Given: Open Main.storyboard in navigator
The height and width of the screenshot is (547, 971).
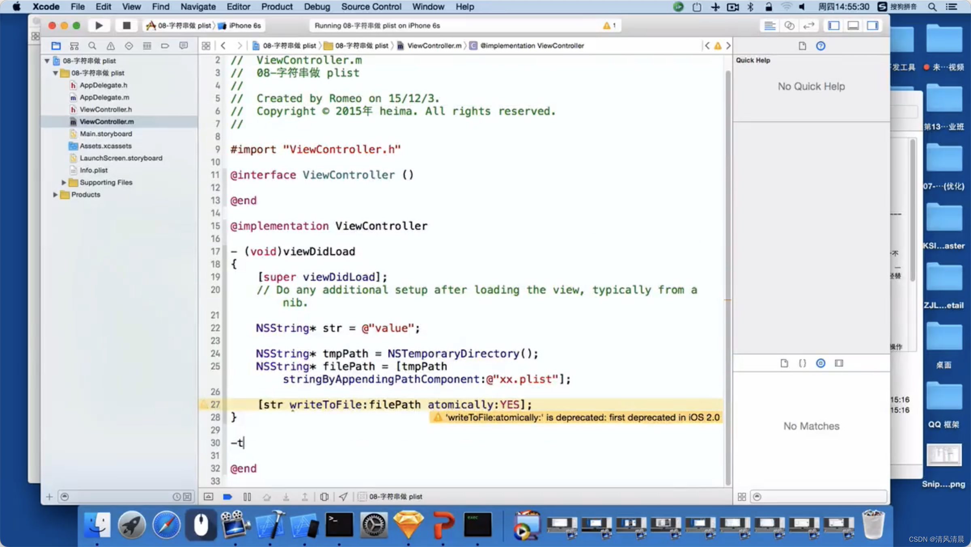Looking at the screenshot, I should 106,134.
